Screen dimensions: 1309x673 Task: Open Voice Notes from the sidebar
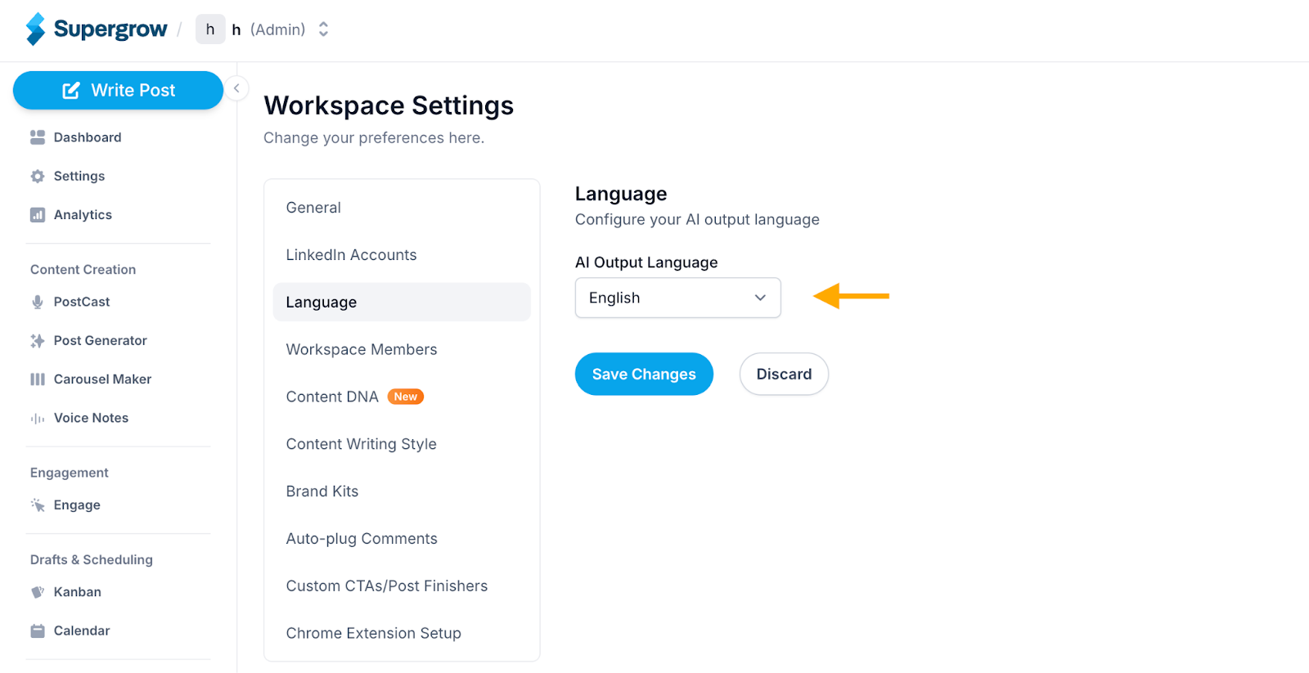click(91, 418)
